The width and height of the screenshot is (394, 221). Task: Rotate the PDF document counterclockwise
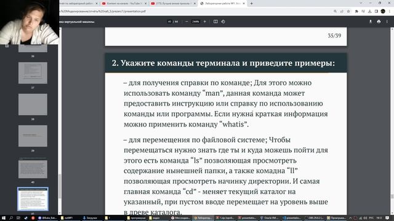223,21
